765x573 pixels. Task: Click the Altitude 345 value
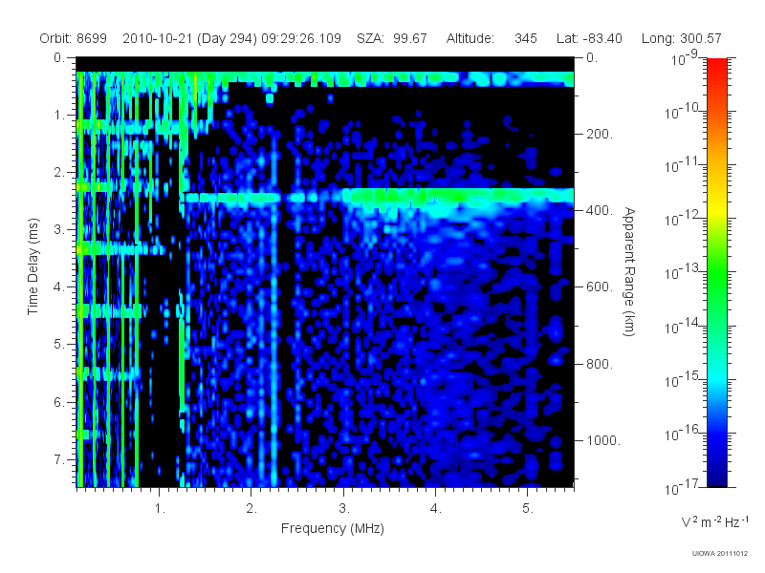[525, 38]
